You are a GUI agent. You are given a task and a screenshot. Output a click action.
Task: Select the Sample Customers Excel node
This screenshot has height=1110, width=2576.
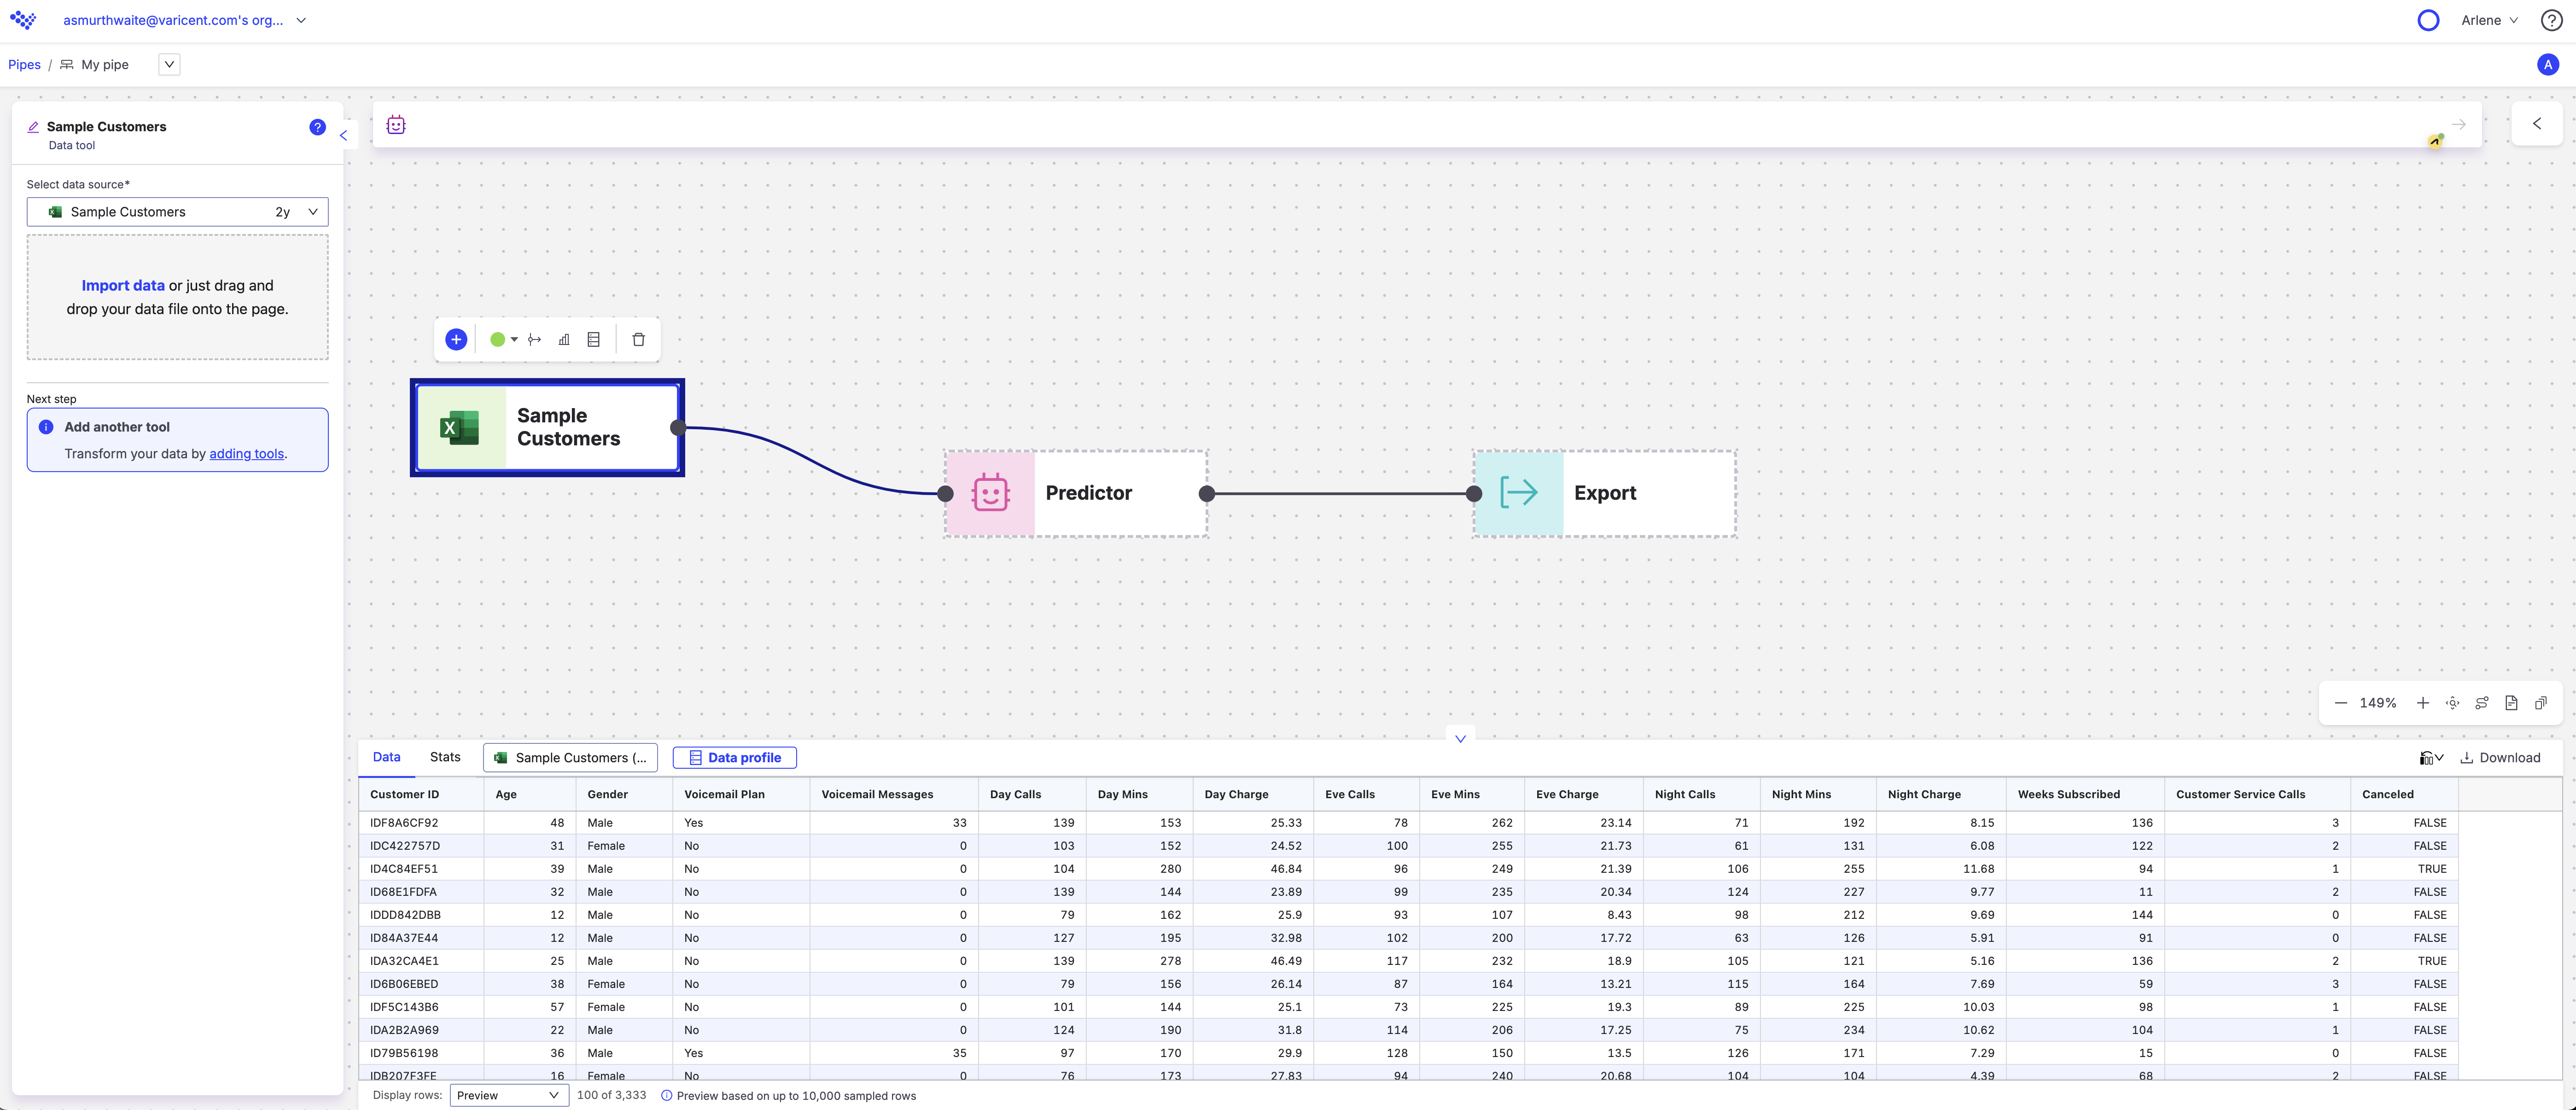(547, 427)
